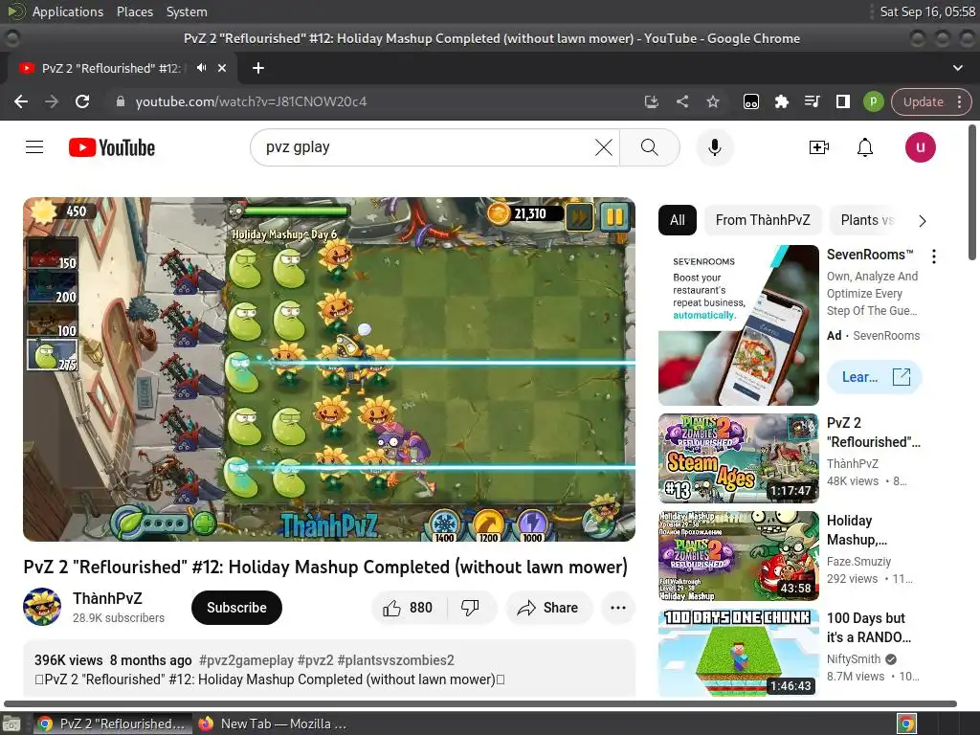Open more actions ellipsis under video
This screenshot has height=735, width=980.
pyautogui.click(x=618, y=608)
